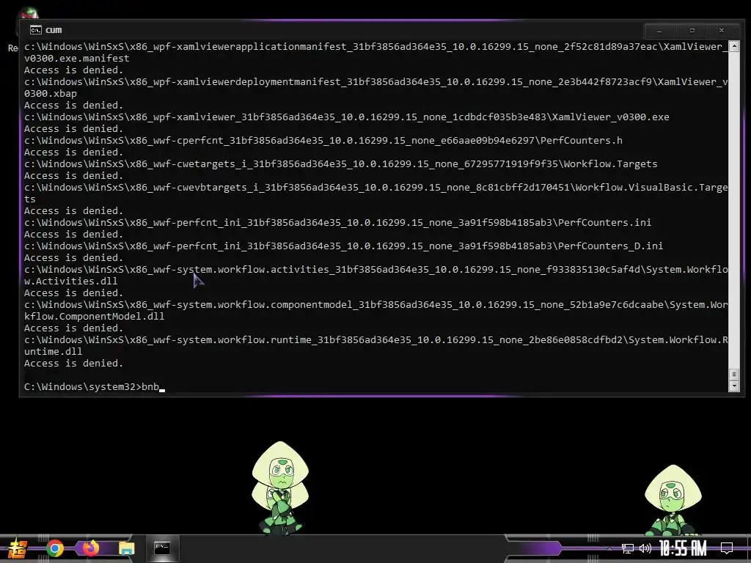The image size is (751, 563).
Task: Click the PerfCounters_D.ini path line
Action: [x=343, y=246]
